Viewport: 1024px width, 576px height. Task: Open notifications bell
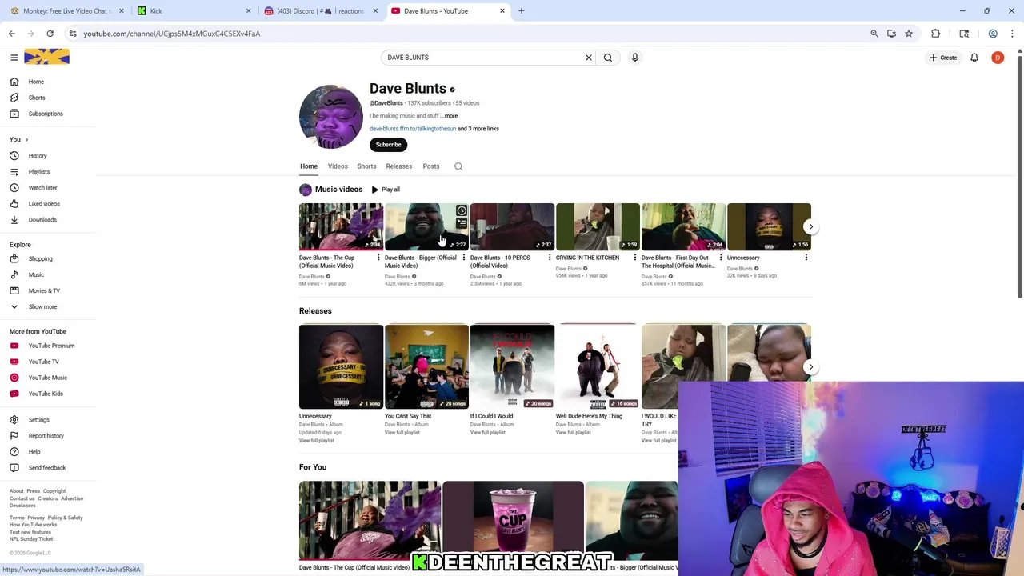click(x=974, y=58)
